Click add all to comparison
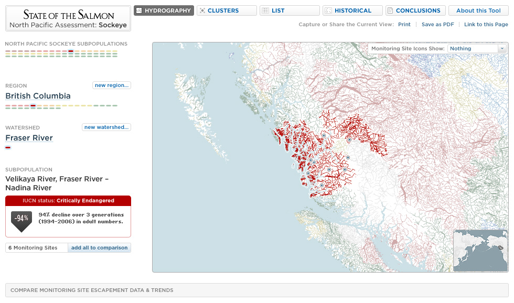The image size is (514, 303). 99,247
